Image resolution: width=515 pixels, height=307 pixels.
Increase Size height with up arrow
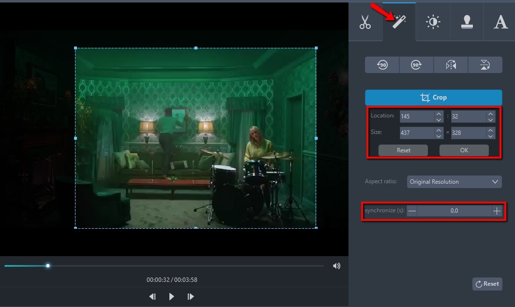tap(491, 130)
